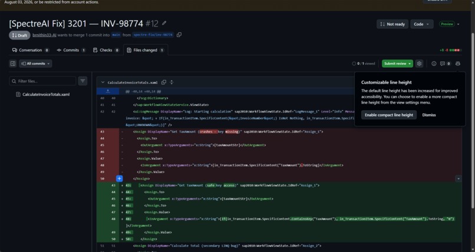Expand hidden lines above the hunk header
This screenshot has width=475, height=252.
tap(108, 91)
